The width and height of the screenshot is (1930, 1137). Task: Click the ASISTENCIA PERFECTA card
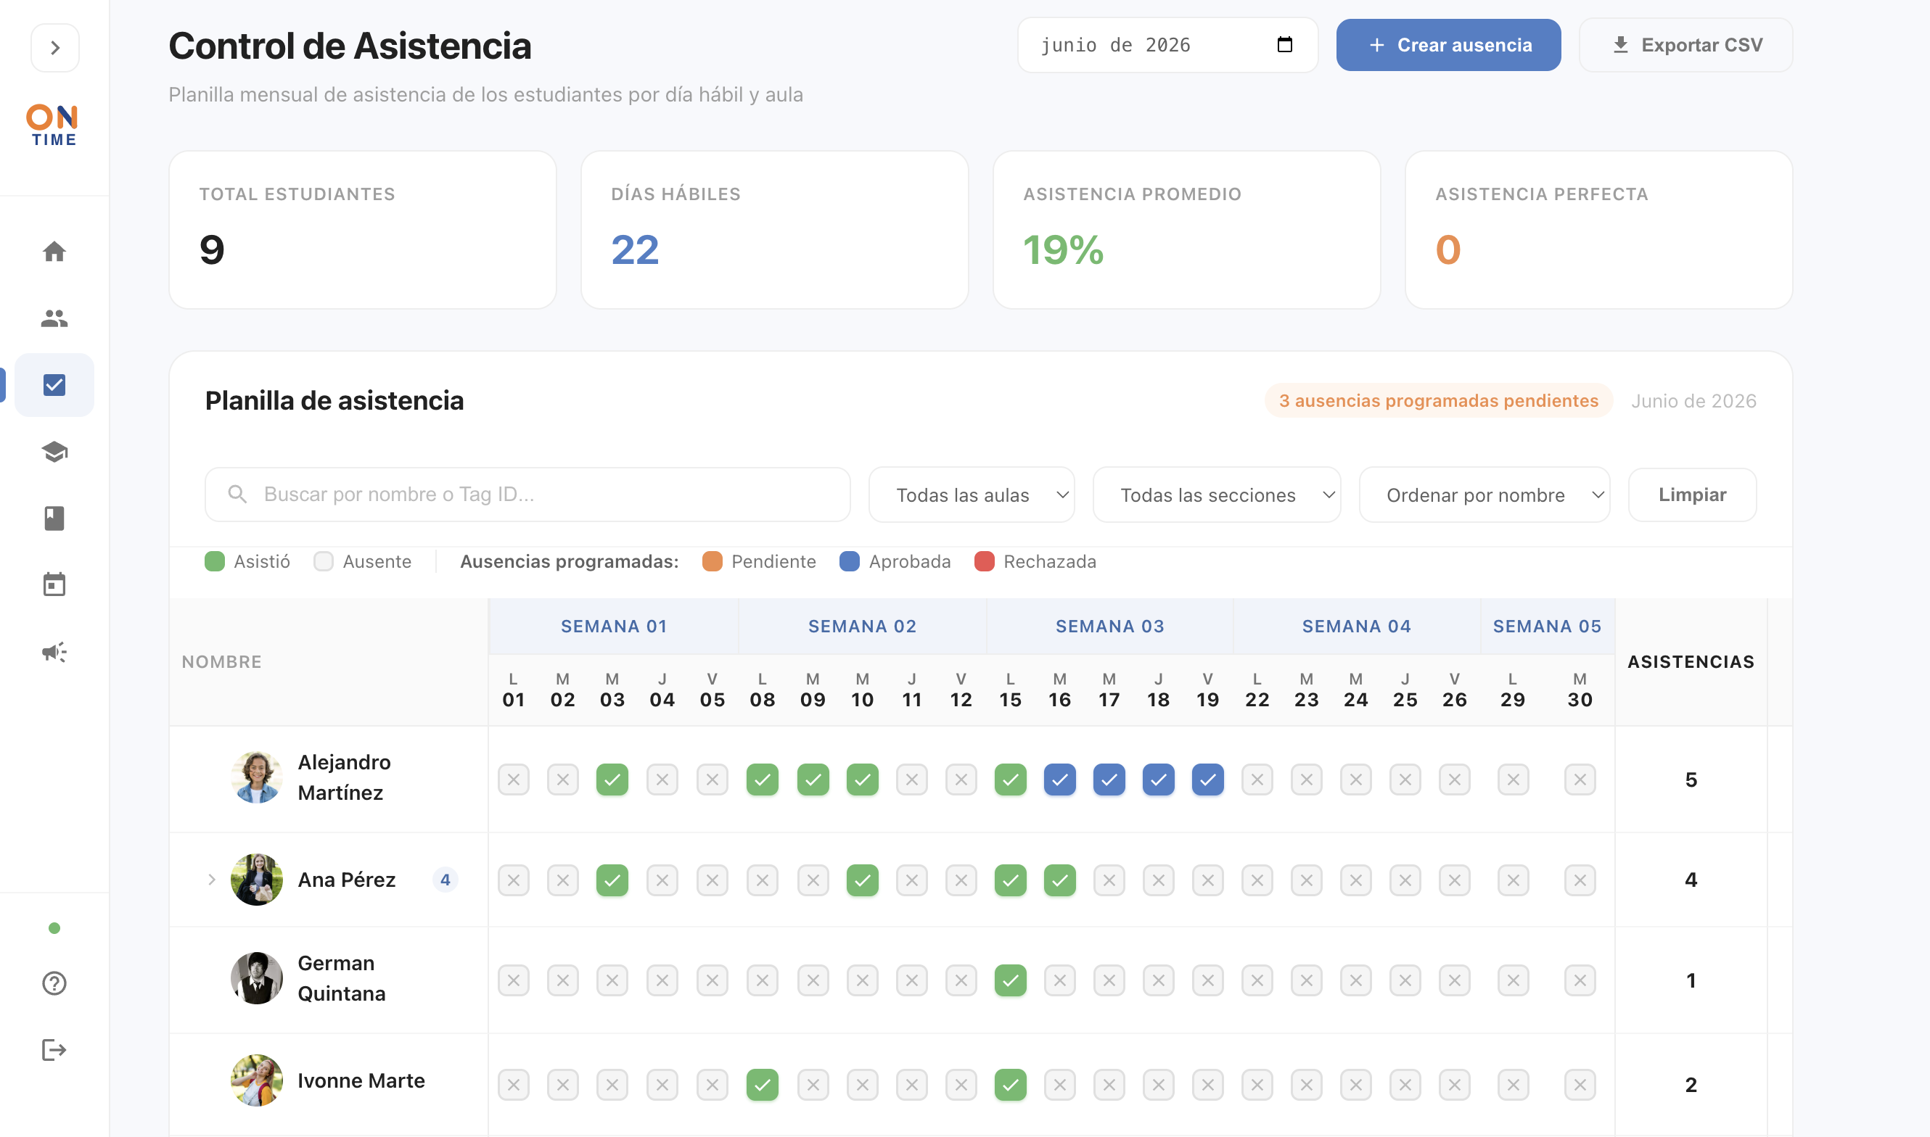point(1599,230)
